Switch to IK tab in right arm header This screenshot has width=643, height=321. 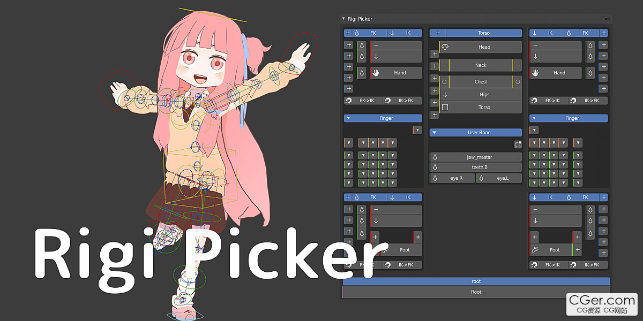547,33
